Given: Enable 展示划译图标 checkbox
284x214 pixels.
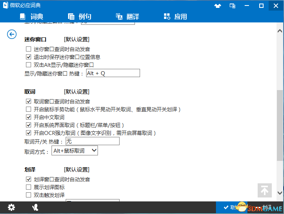Looking at the screenshot, I should click(28, 187).
